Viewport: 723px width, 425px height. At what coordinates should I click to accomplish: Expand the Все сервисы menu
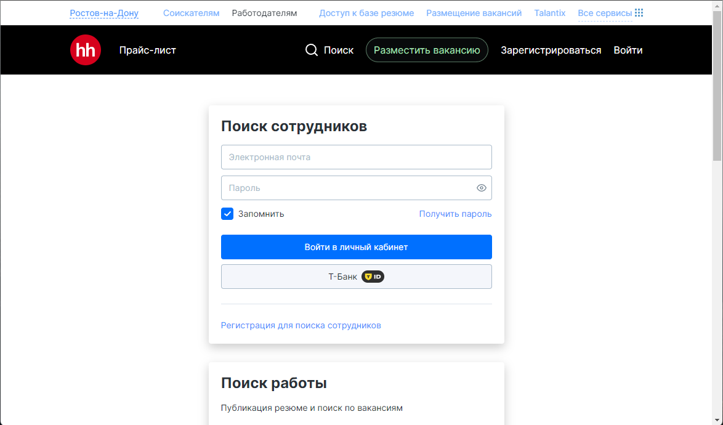point(605,14)
